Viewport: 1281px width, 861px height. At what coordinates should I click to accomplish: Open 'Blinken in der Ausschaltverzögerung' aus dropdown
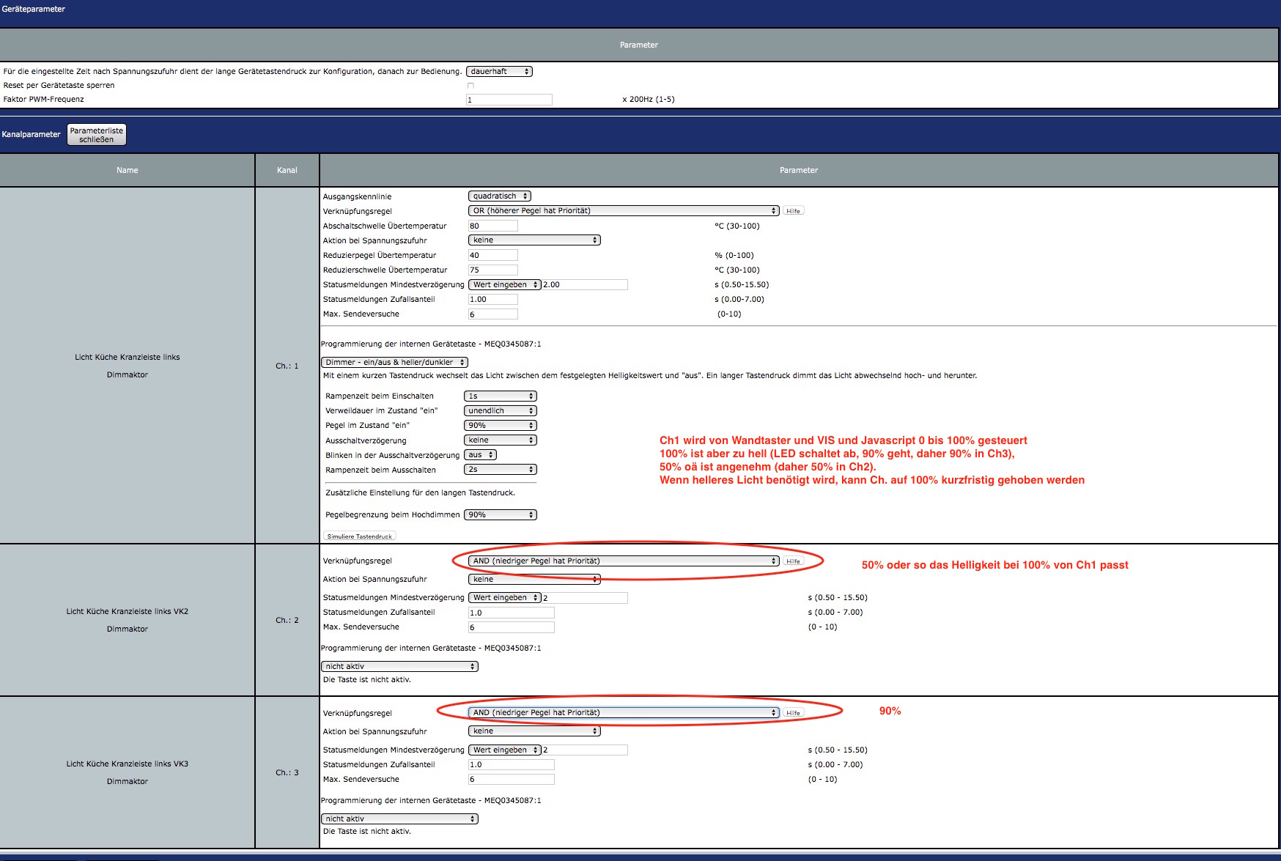480,454
